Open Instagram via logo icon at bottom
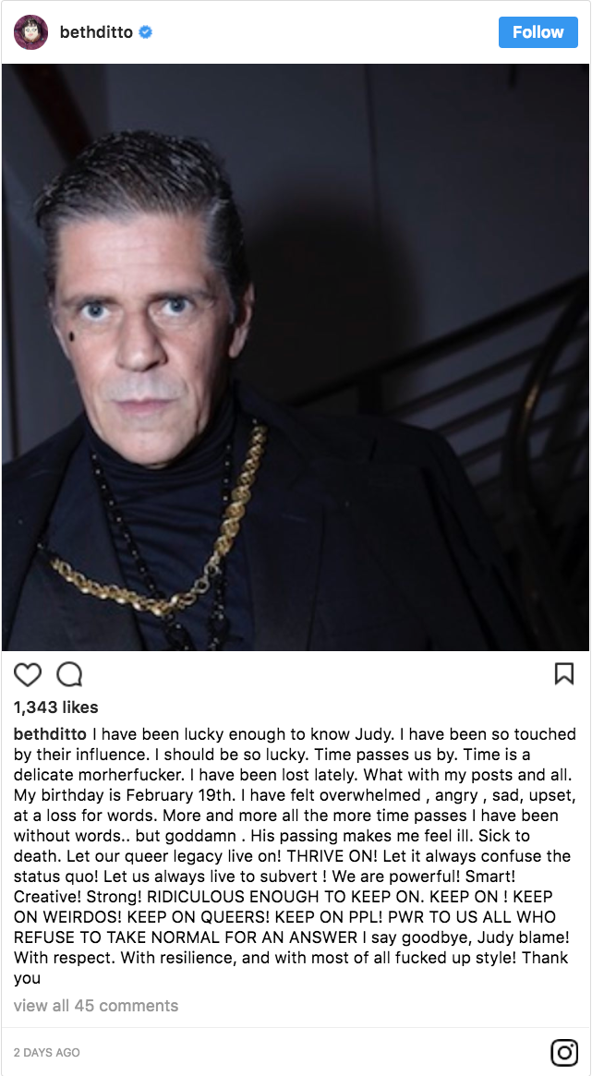This screenshot has height=1076, width=592. [564, 1053]
